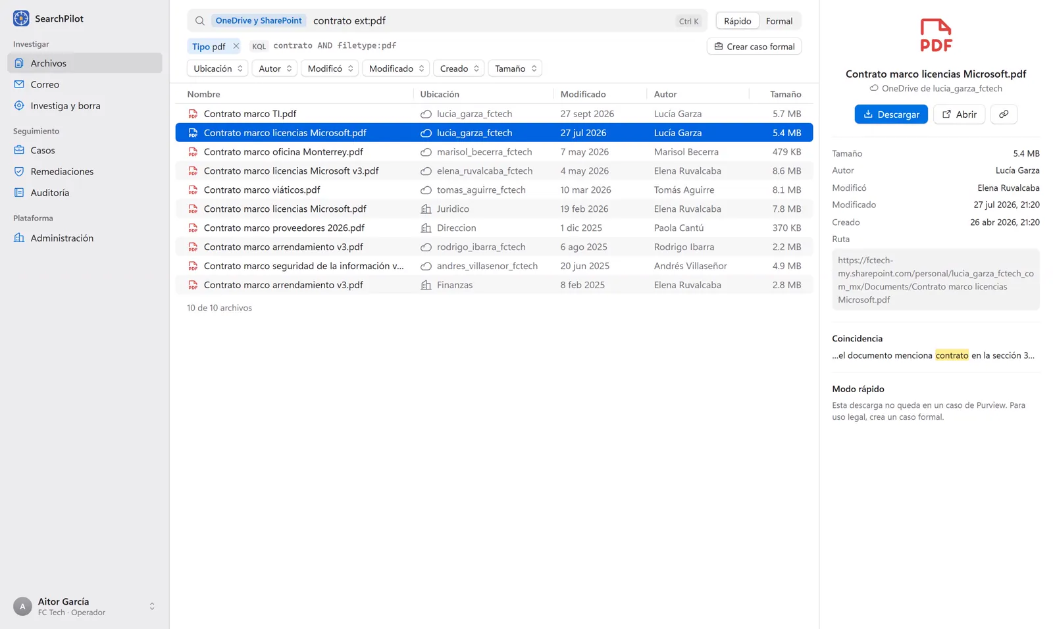Open the Autor filter dropdown
This screenshot has height=629, width=1053.
274,68
